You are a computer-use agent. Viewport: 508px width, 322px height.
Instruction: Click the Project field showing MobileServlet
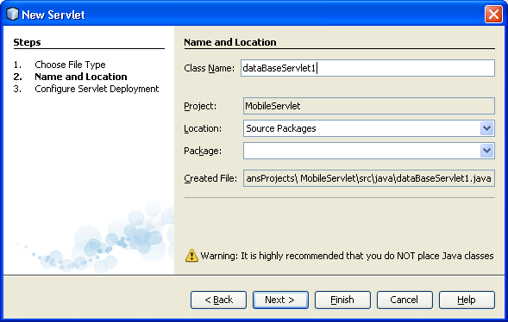coord(368,106)
